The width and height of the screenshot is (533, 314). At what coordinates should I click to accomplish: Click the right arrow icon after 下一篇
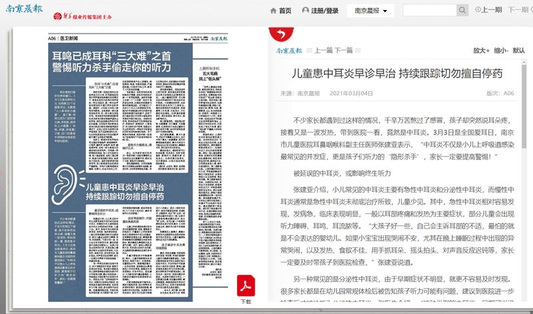pyautogui.click(x=358, y=51)
